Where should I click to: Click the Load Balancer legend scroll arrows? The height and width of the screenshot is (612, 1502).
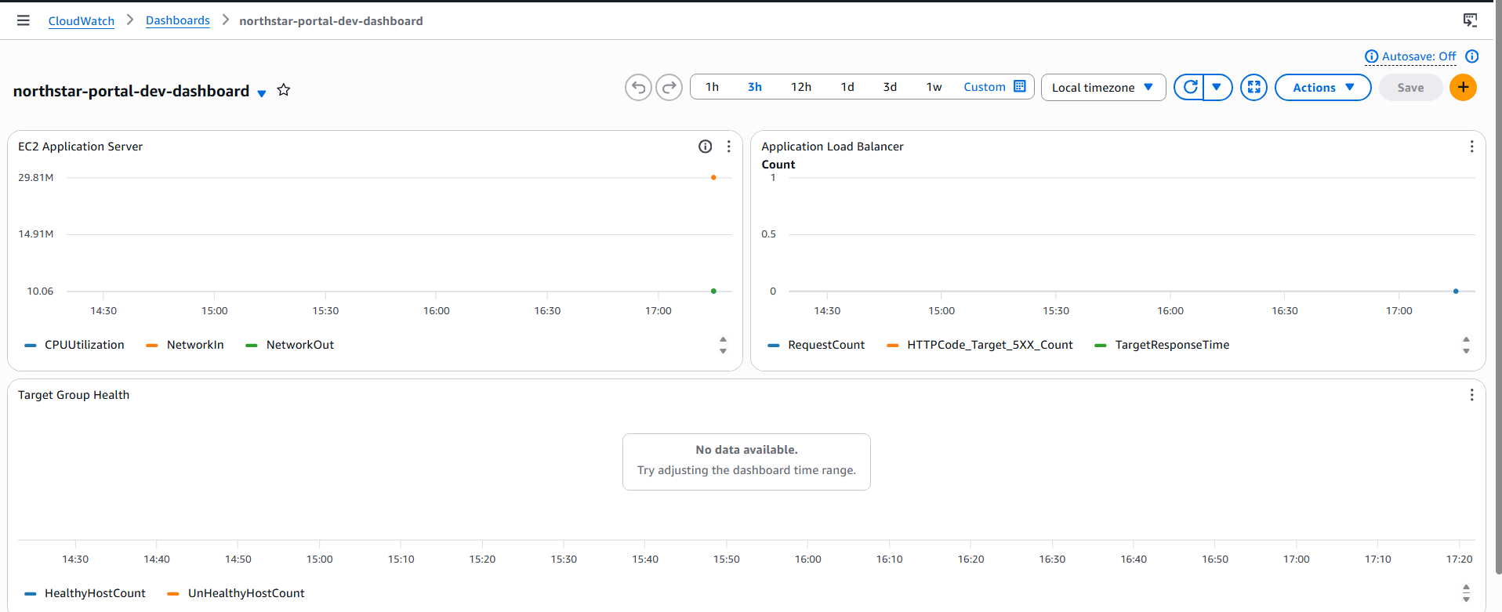[1466, 345]
